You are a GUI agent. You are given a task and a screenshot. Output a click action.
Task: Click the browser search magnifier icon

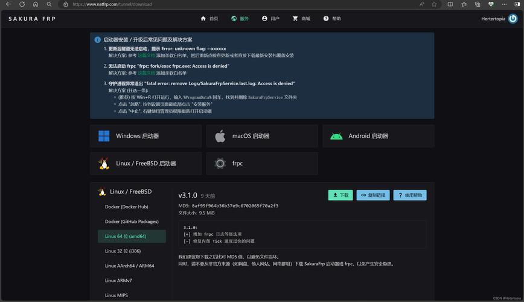coord(49,4)
